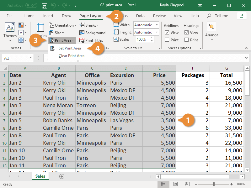Viewport: 251px width, 188px height.
Task: Open the Name Box dropdown arrow
Action: 30,58
